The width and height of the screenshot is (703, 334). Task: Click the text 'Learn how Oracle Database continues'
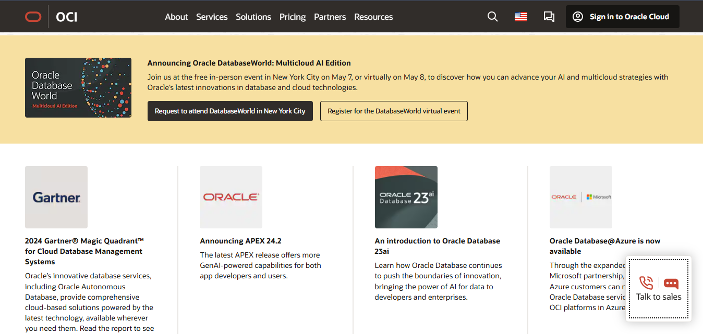click(x=438, y=265)
